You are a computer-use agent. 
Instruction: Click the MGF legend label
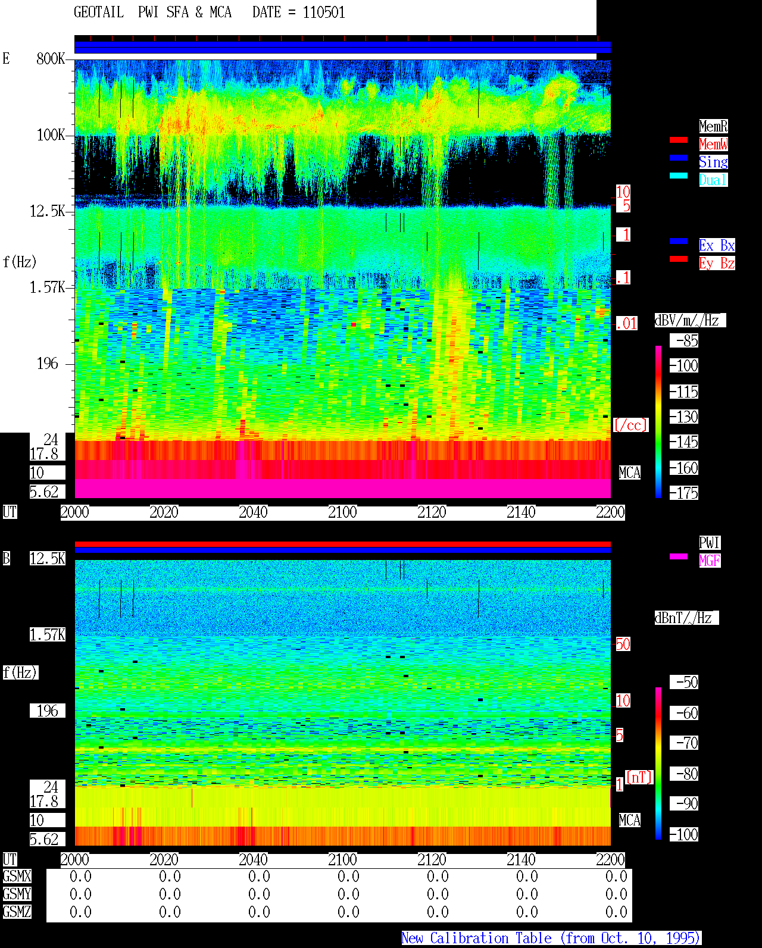710,561
